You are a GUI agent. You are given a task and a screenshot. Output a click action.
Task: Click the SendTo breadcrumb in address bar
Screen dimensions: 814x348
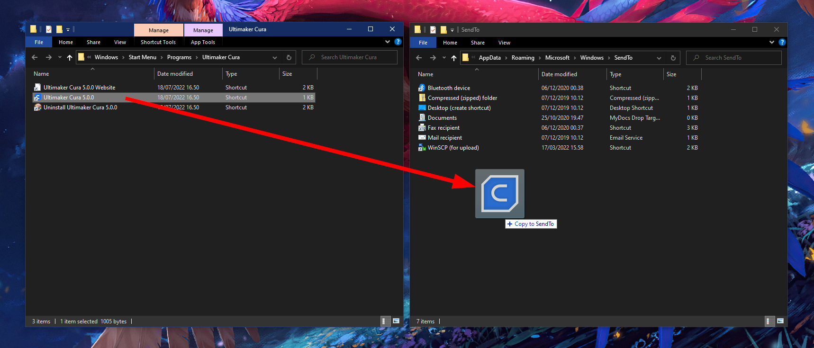[623, 58]
